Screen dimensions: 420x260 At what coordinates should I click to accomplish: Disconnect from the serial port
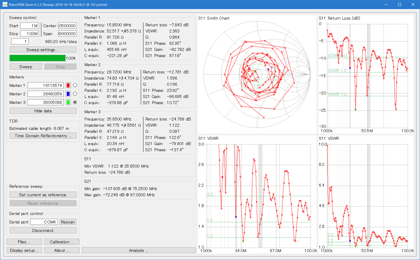[43, 230]
